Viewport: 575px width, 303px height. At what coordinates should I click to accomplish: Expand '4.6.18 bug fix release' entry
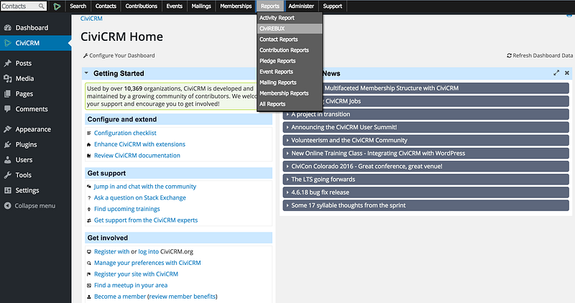[x=425, y=192]
